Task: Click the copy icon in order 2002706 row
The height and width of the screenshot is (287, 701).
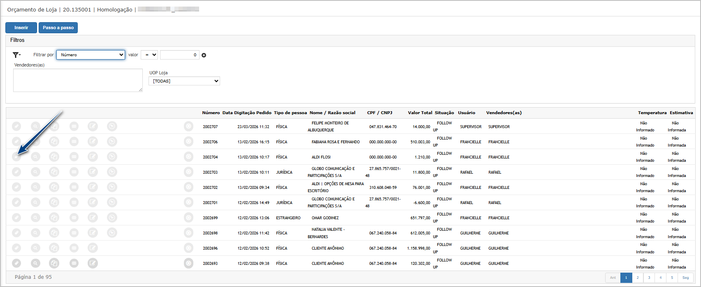Action: 54,142
